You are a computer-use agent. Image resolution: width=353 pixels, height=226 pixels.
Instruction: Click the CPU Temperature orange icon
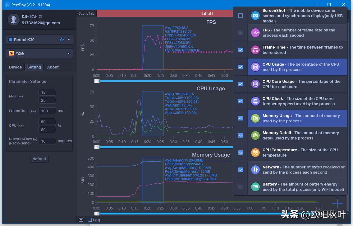pyautogui.click(x=255, y=153)
